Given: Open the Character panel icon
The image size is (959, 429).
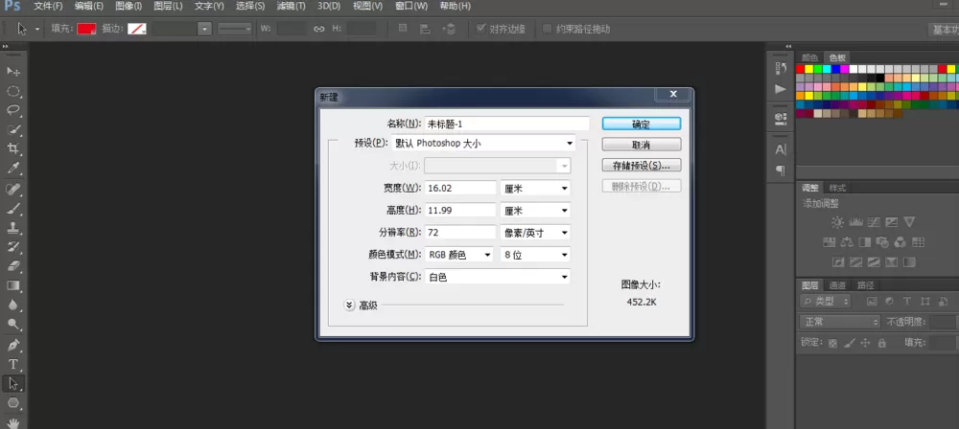Looking at the screenshot, I should [x=781, y=149].
